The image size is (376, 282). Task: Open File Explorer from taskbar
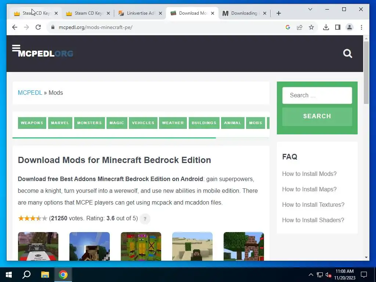click(x=45, y=275)
